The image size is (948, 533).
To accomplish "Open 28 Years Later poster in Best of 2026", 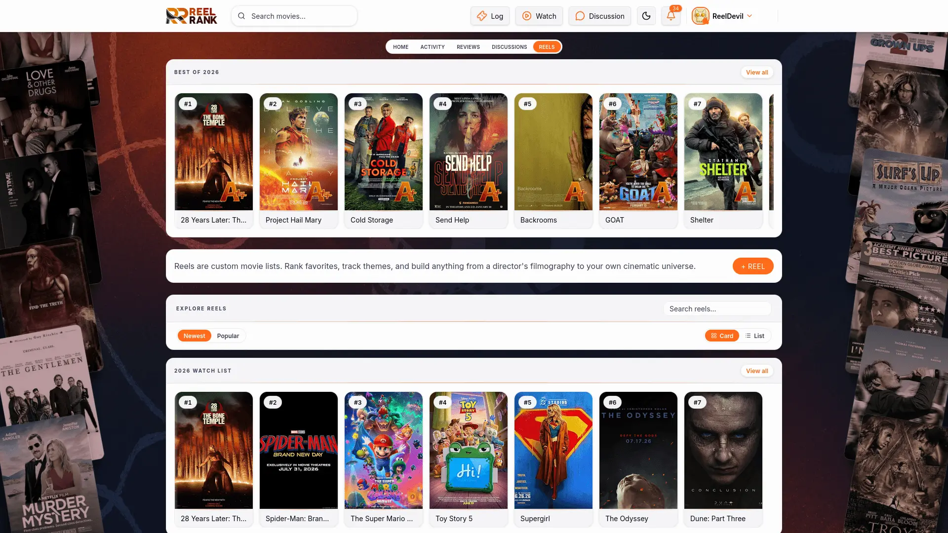I will (x=214, y=152).
